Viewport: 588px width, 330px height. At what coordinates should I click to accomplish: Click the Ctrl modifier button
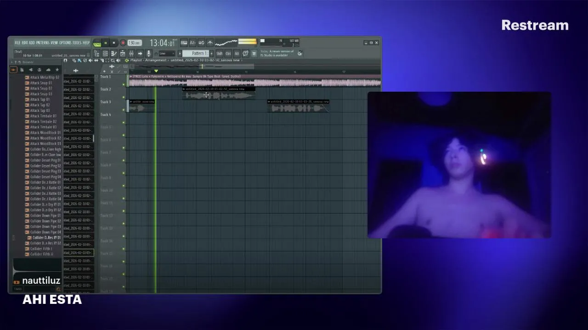pos(228,54)
